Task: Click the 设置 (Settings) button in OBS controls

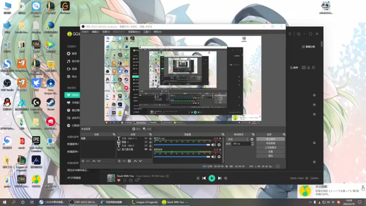Action: coord(270,152)
